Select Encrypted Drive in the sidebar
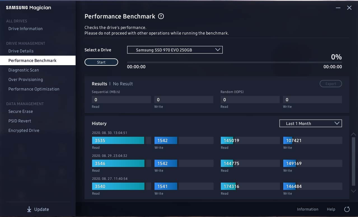358x217 pixels. 24,130
